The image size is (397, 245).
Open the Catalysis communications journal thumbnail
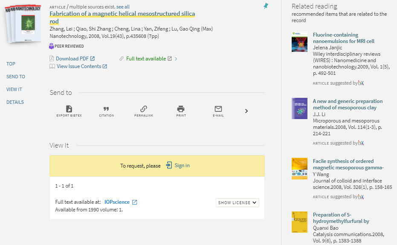[x=299, y=222]
